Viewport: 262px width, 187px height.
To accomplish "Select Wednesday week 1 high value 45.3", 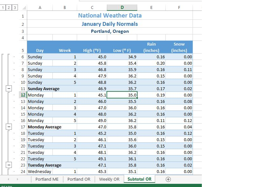I will (x=92, y=171).
